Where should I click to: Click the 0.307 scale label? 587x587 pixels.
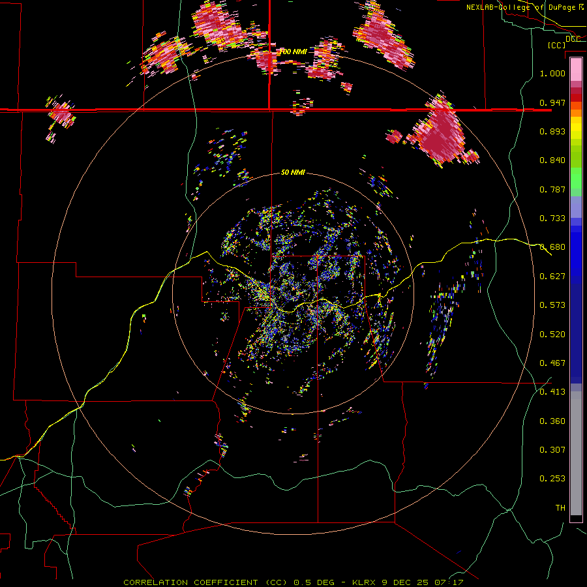pyautogui.click(x=552, y=450)
